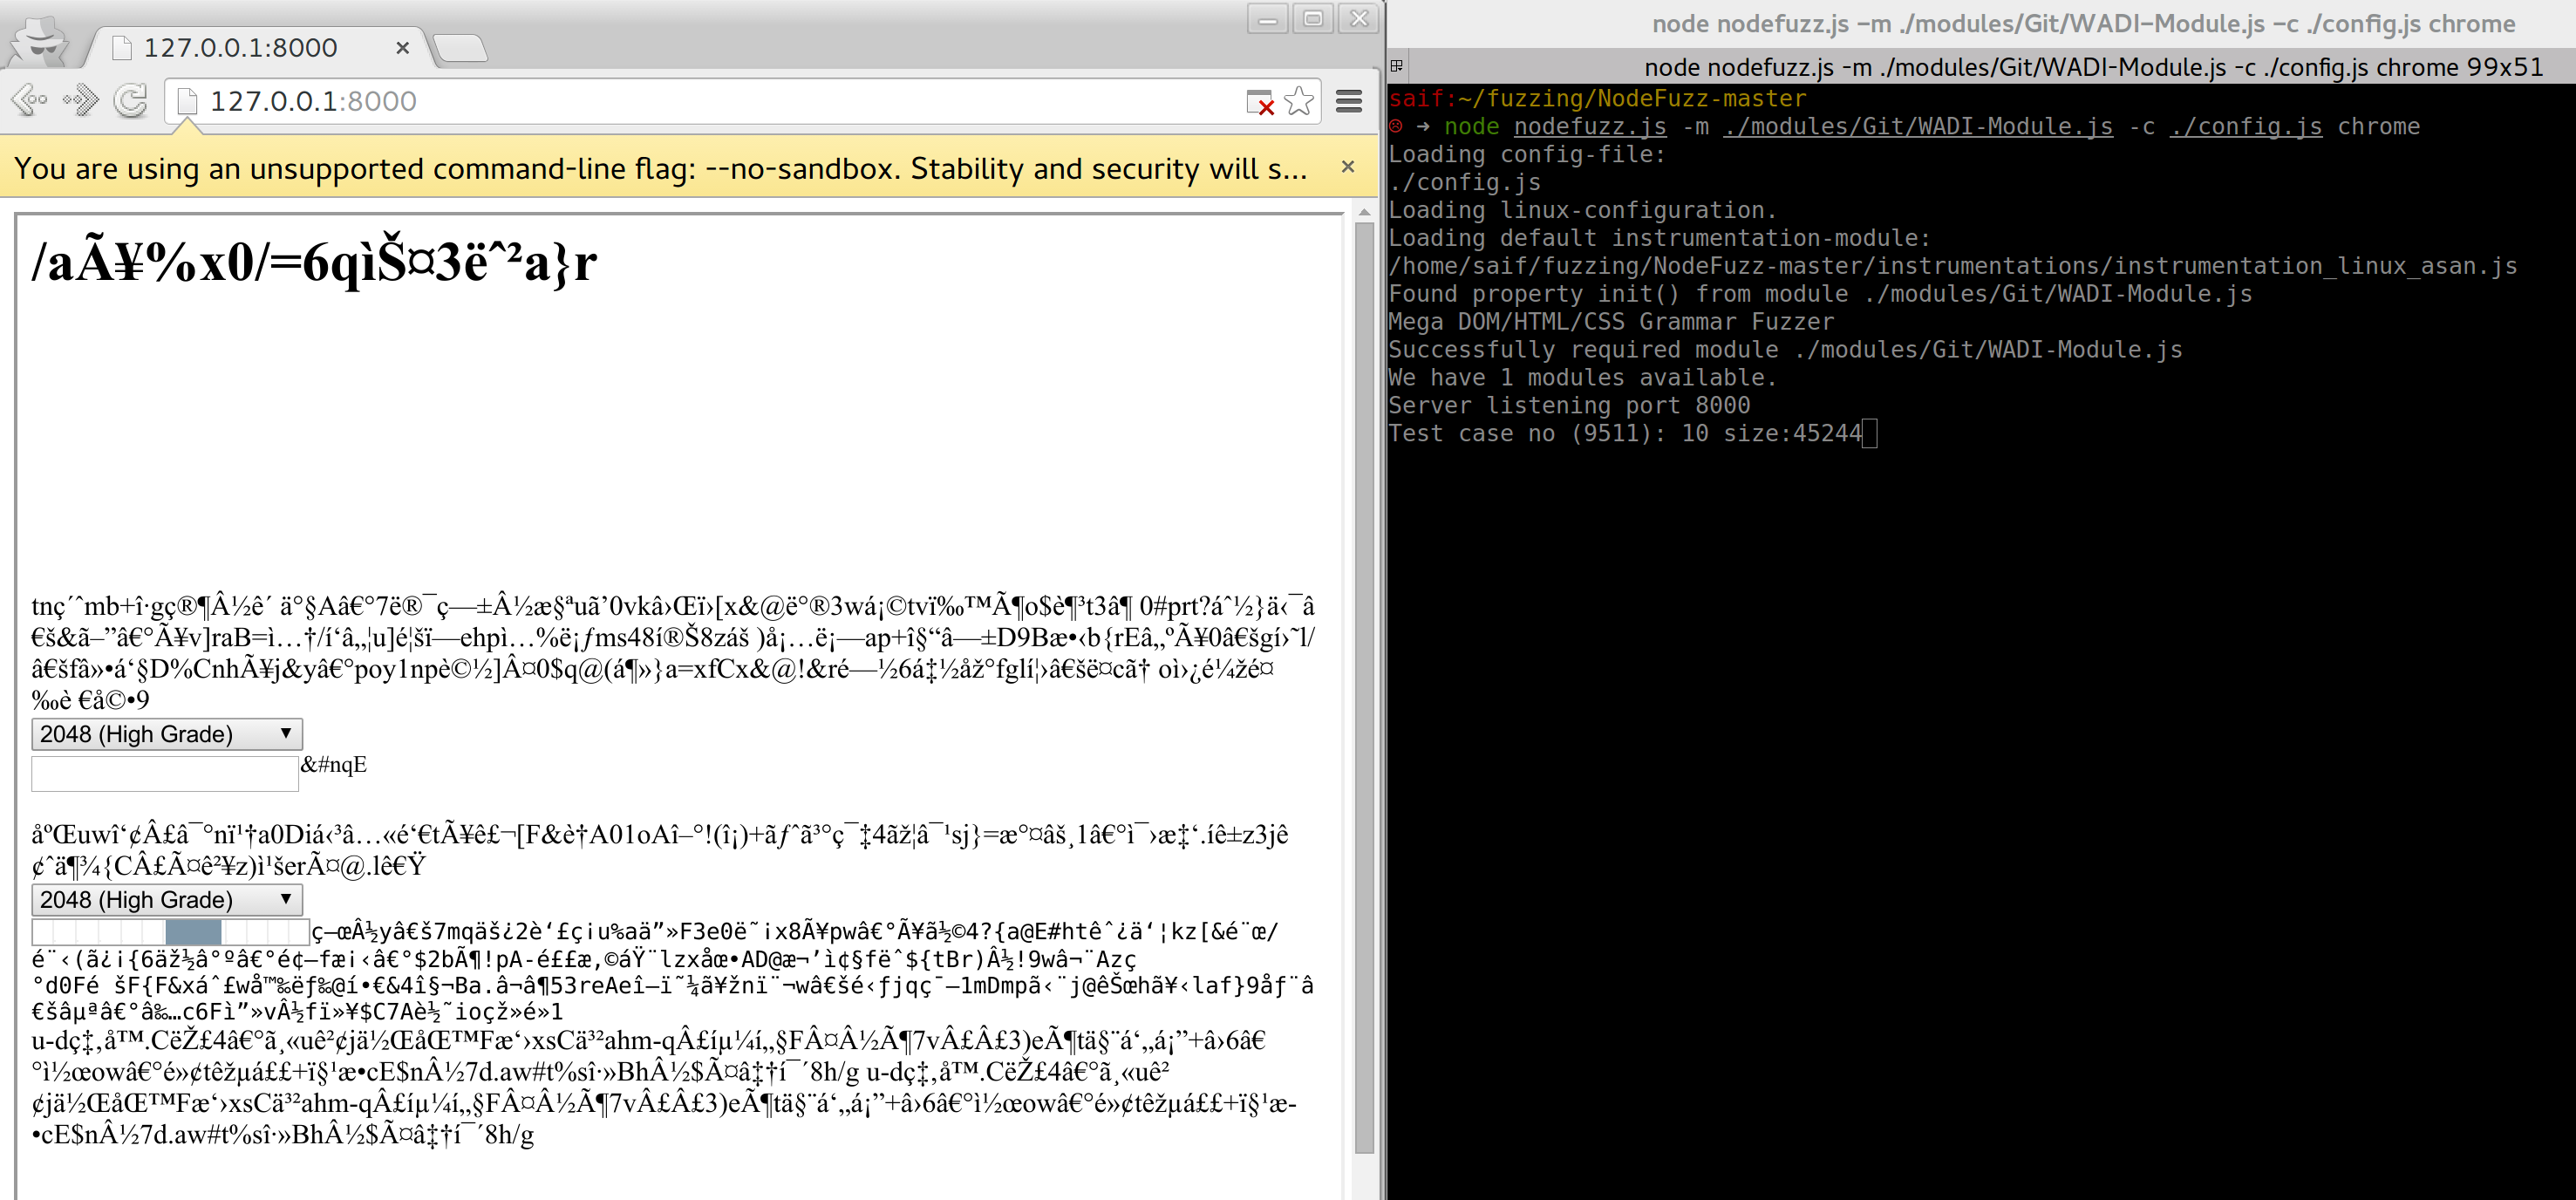Open a new tab
Screen dimensions: 2576x1200
[461, 48]
